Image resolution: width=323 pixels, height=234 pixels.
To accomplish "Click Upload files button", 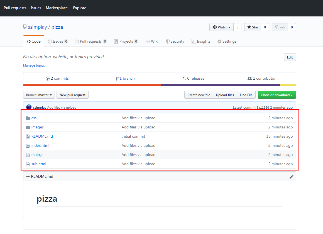I will point(225,95).
